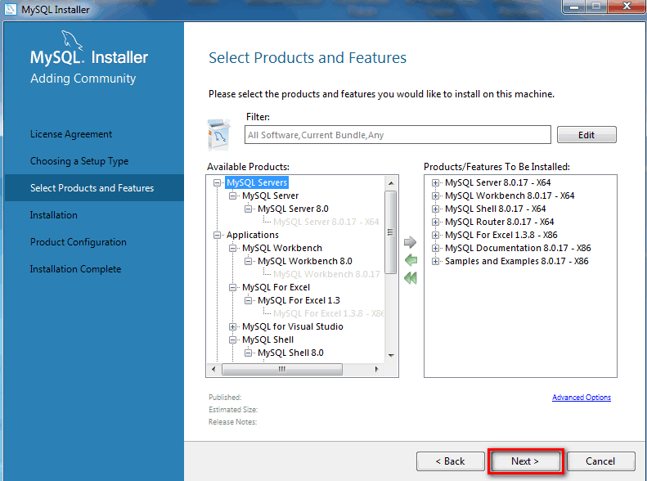Close the MySQL Installer window
647x481 pixels.
tap(627, 6)
